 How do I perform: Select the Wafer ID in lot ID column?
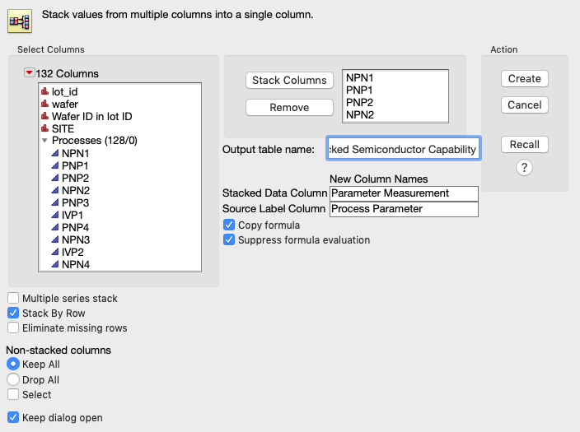point(92,117)
